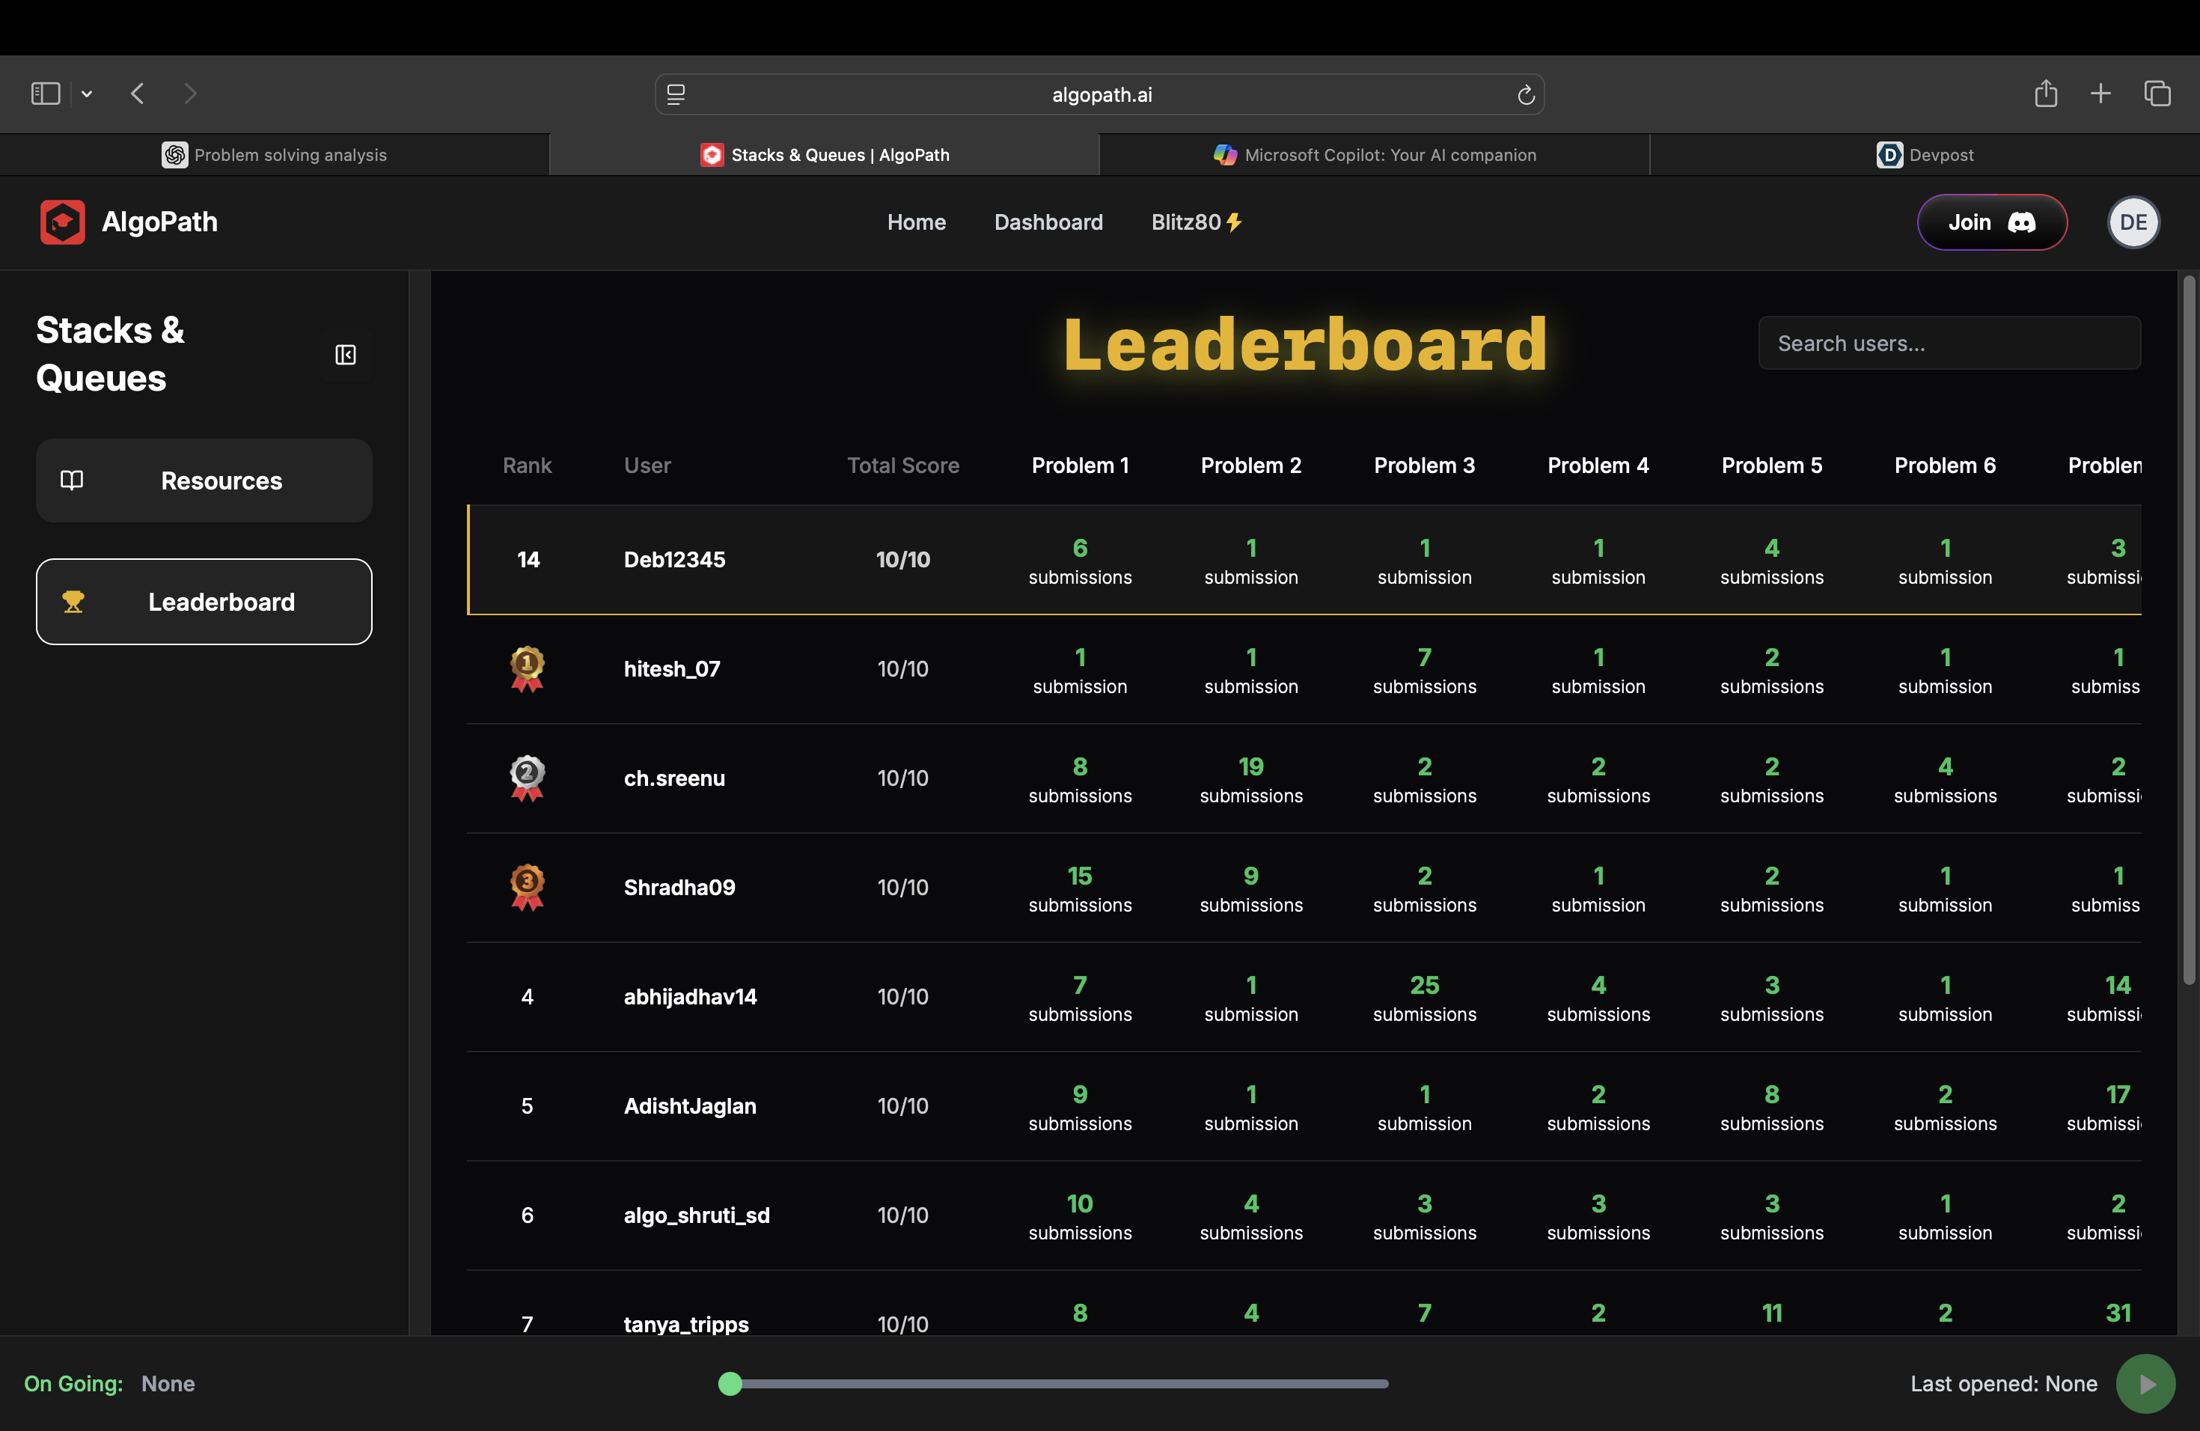
Task: Reload the page with refresh icon
Action: coord(1525,94)
